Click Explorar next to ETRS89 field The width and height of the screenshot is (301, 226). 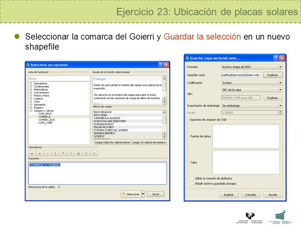272,98
